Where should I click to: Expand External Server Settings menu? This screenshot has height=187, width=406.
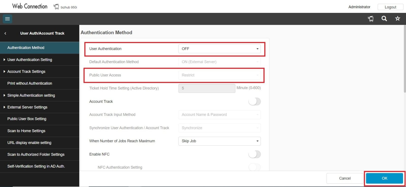[27, 107]
